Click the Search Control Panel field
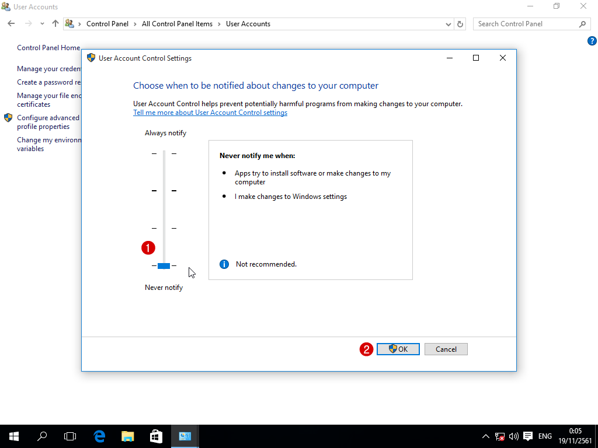This screenshot has width=598, height=448. tap(526, 24)
